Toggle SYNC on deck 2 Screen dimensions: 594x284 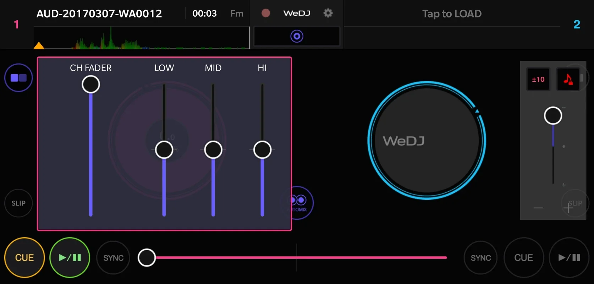(481, 258)
